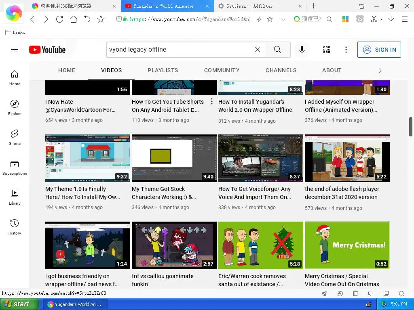414x310 pixels.
Task: Open the PLAYLISTS channel tab
Action: tap(163, 70)
